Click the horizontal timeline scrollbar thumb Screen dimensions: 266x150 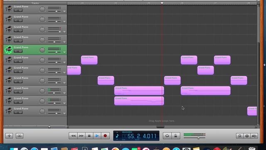160,127
